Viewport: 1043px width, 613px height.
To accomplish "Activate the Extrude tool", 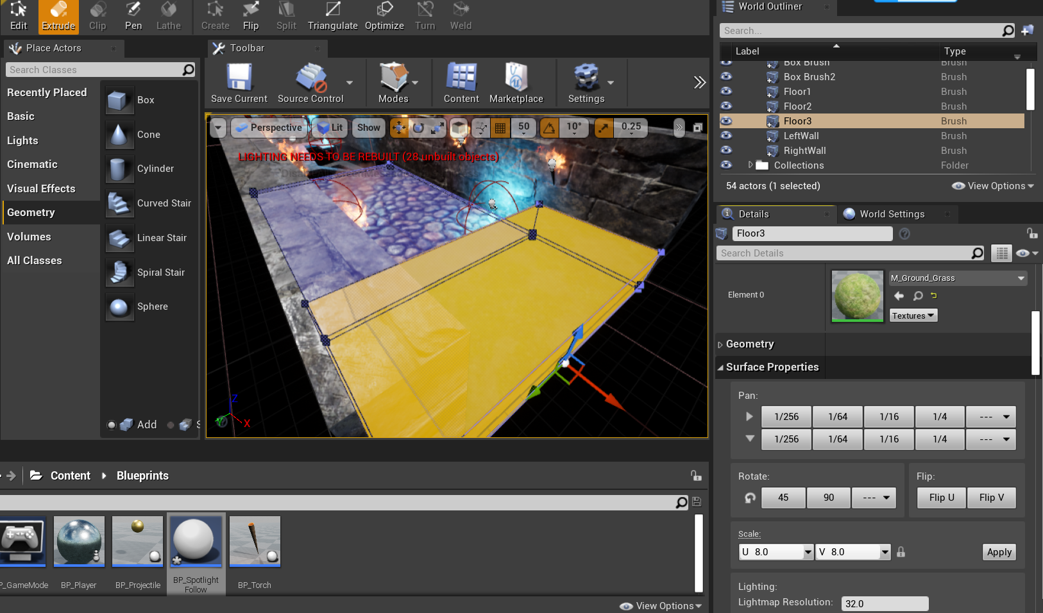I will pyautogui.click(x=58, y=17).
